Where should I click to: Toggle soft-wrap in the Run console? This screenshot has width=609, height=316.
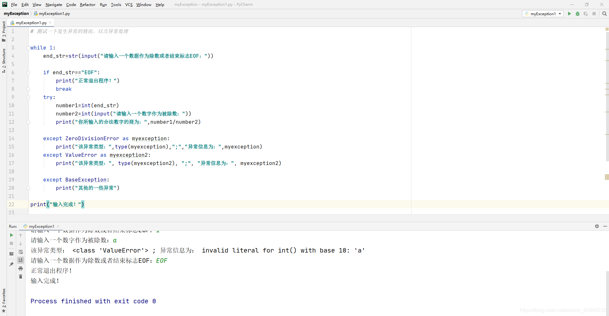(x=21, y=252)
